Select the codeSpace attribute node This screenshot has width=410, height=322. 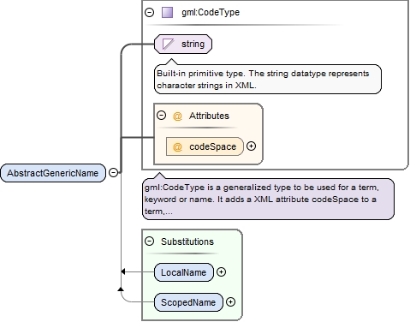click(205, 146)
